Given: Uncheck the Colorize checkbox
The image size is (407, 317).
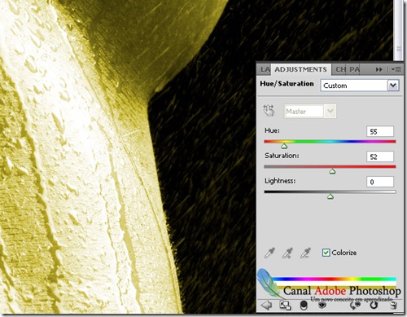Looking at the screenshot, I should pos(326,253).
